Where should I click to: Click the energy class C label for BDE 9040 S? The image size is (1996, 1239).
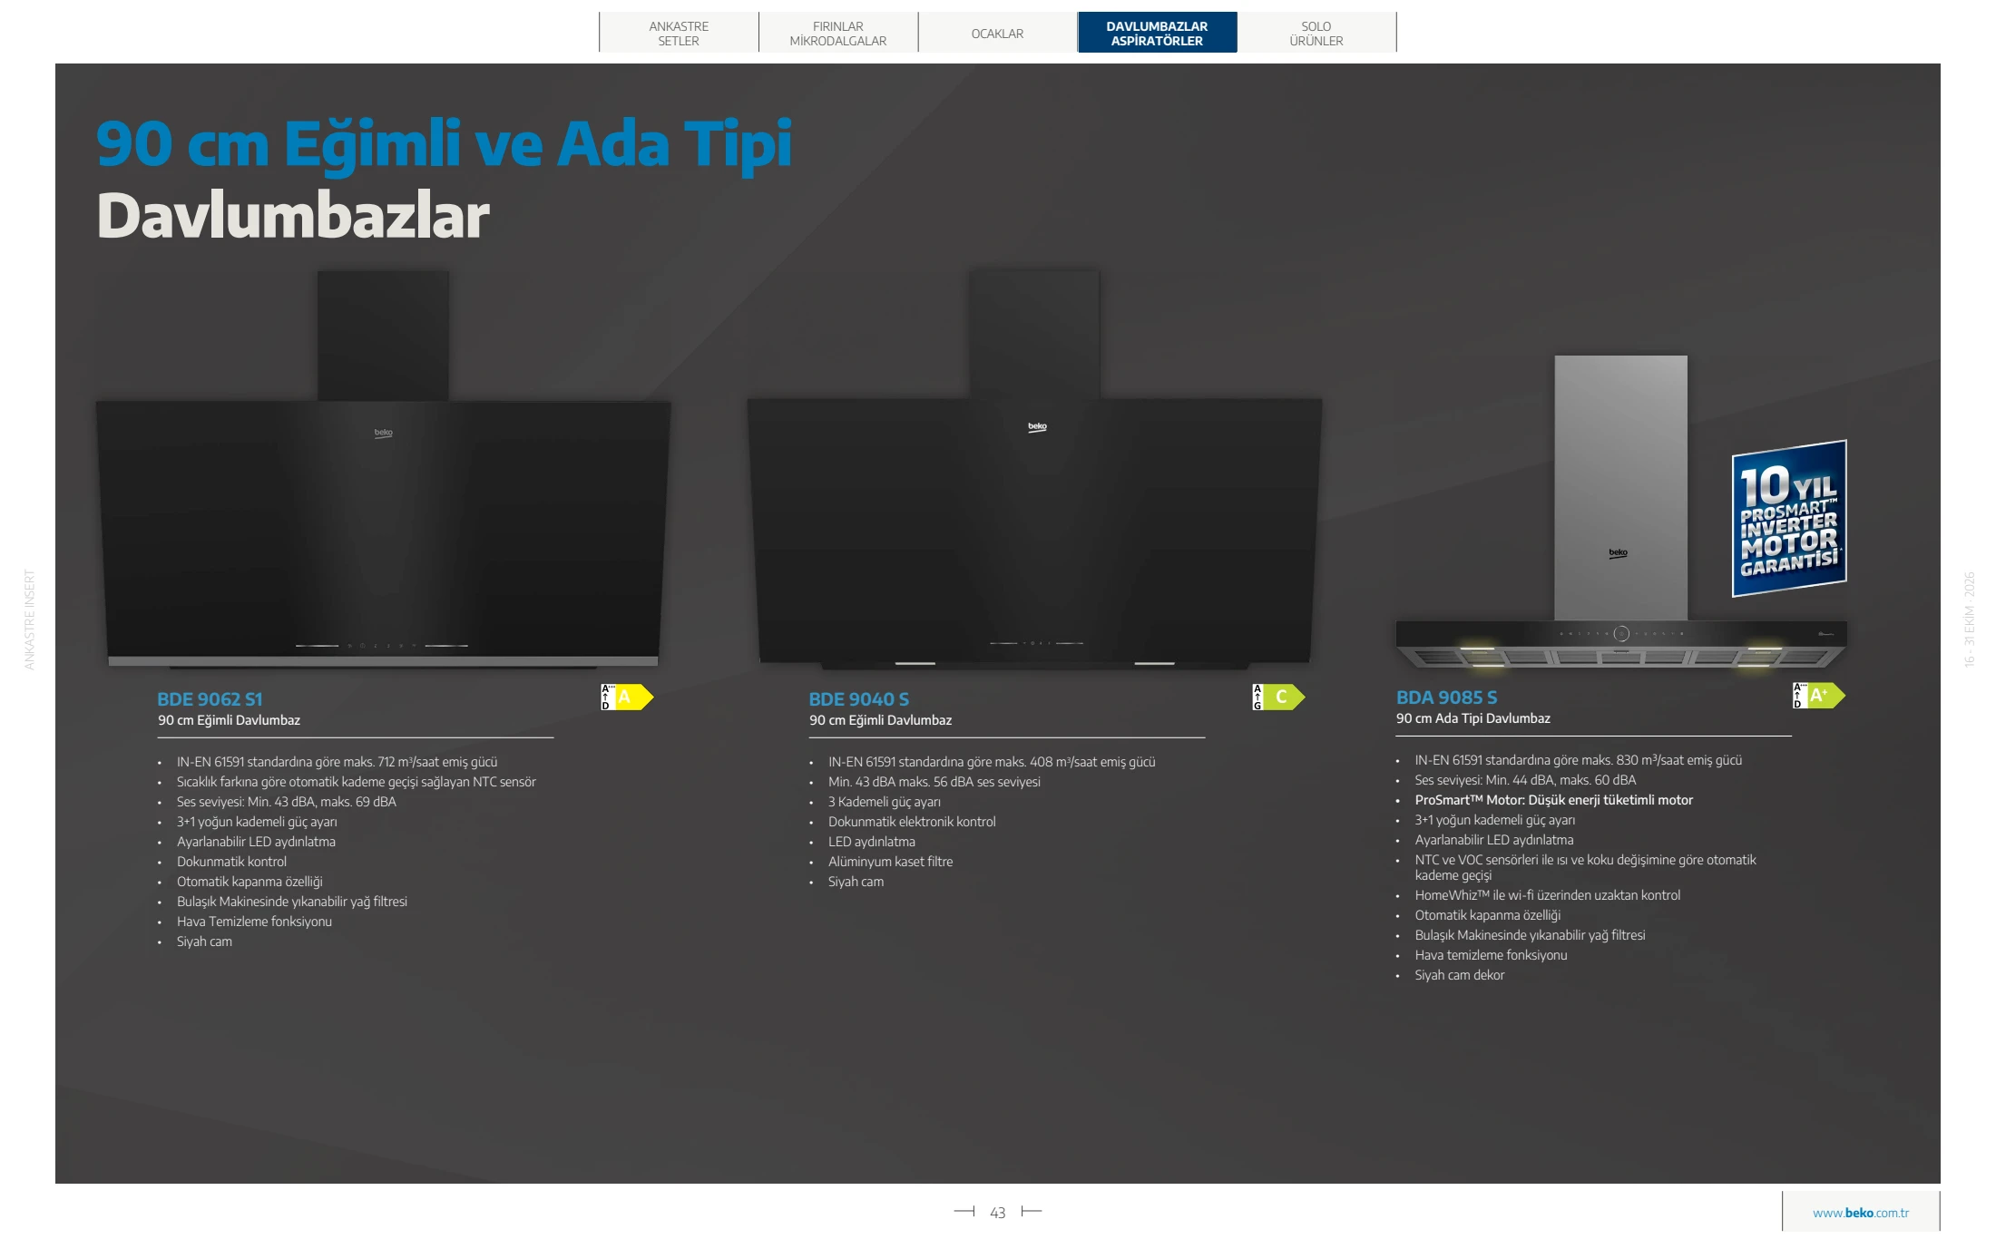pyautogui.click(x=1278, y=697)
